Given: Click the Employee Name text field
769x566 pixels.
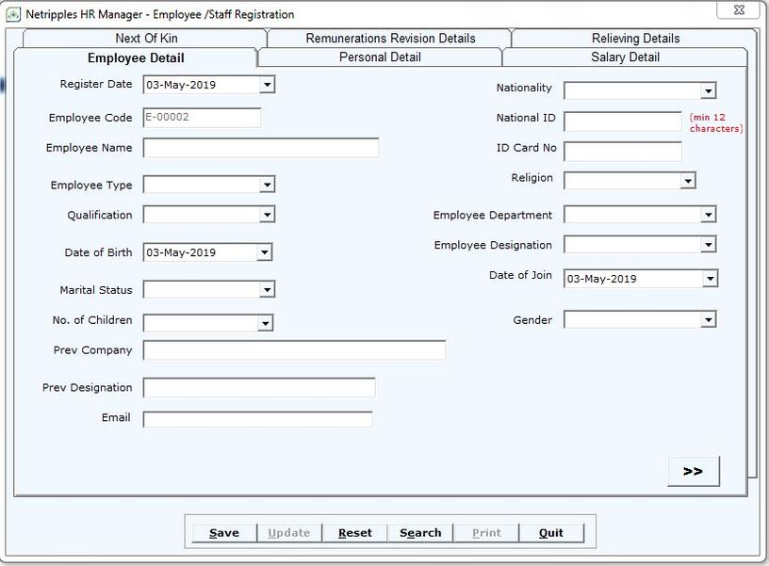Looking at the screenshot, I should pos(261,148).
